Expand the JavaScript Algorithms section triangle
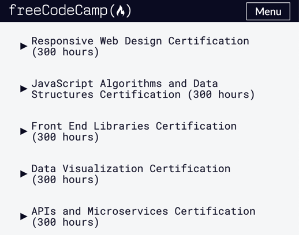 point(24,89)
